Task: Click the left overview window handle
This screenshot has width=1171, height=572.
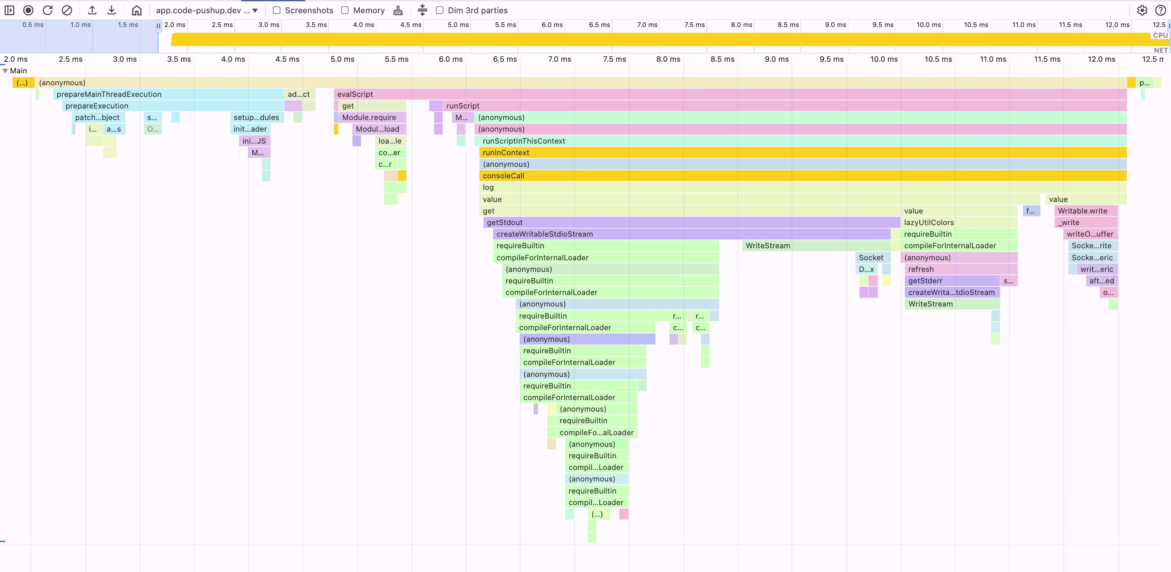Action: [158, 26]
